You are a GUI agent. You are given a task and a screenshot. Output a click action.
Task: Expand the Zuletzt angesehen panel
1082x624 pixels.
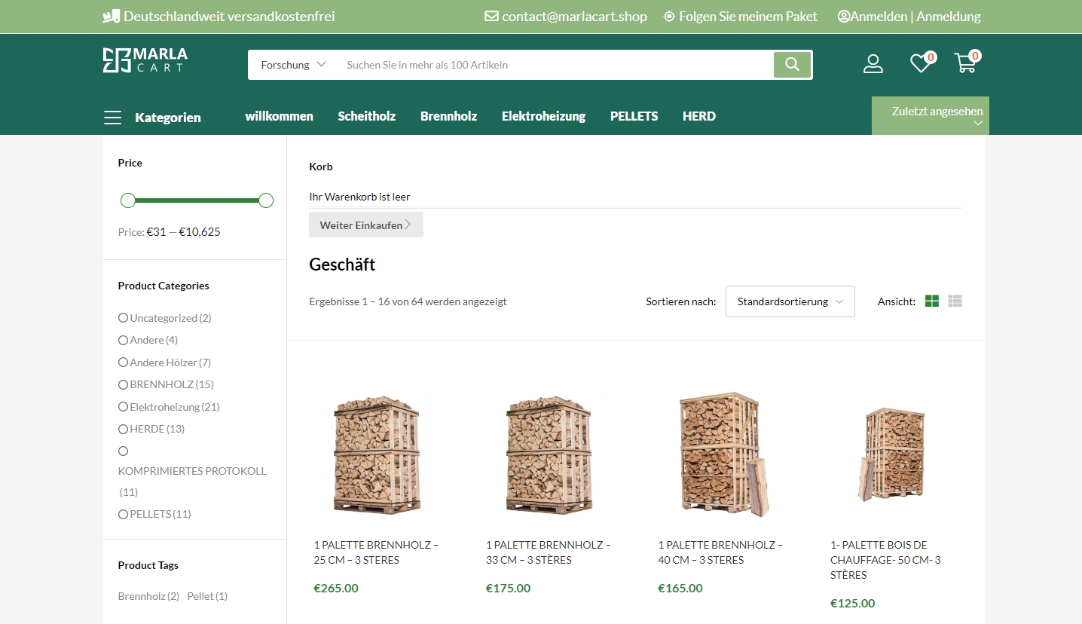click(931, 116)
